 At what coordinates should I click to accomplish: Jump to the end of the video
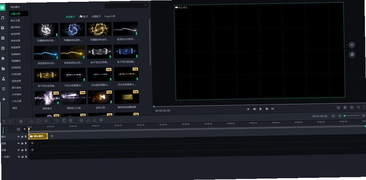pos(273,109)
